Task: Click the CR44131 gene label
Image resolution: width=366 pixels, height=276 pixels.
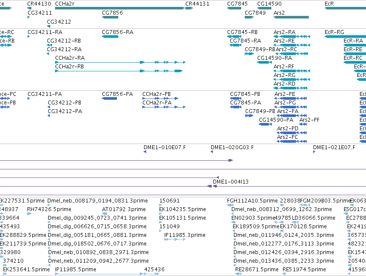Action: point(197,4)
